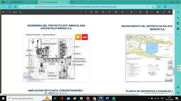This screenshot has width=181, height=101.
Task: Start Read aloud tool
Action: click(x=109, y=12)
